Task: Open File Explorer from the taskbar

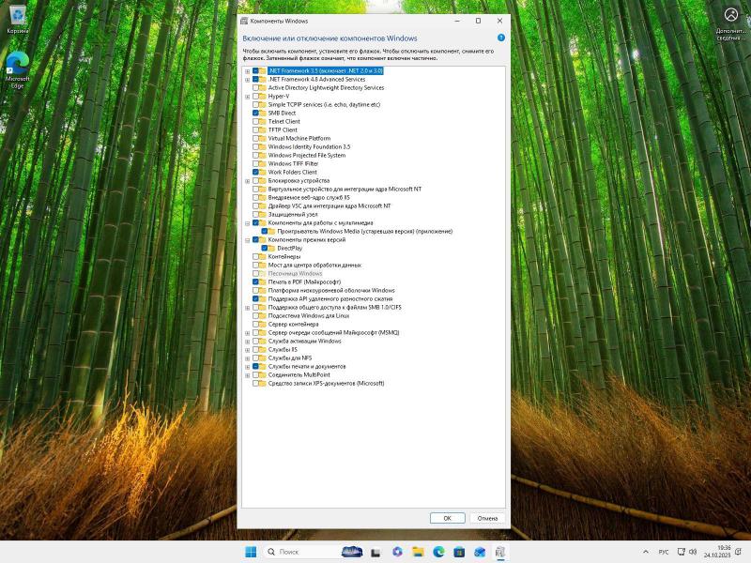Action: coord(417,552)
